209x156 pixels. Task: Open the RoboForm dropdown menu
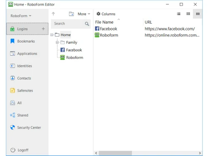(21, 16)
